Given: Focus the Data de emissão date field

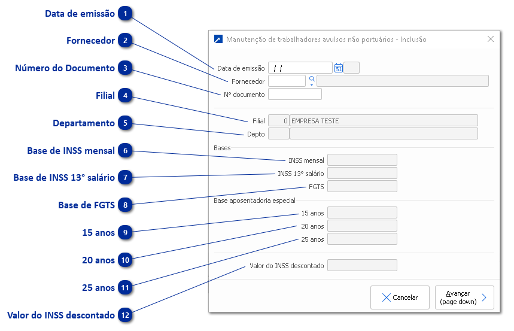Looking at the screenshot, I should pos(300,68).
